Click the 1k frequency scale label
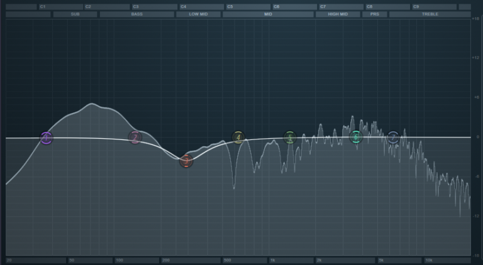Viewport: 483px width, 265px height. [273, 260]
